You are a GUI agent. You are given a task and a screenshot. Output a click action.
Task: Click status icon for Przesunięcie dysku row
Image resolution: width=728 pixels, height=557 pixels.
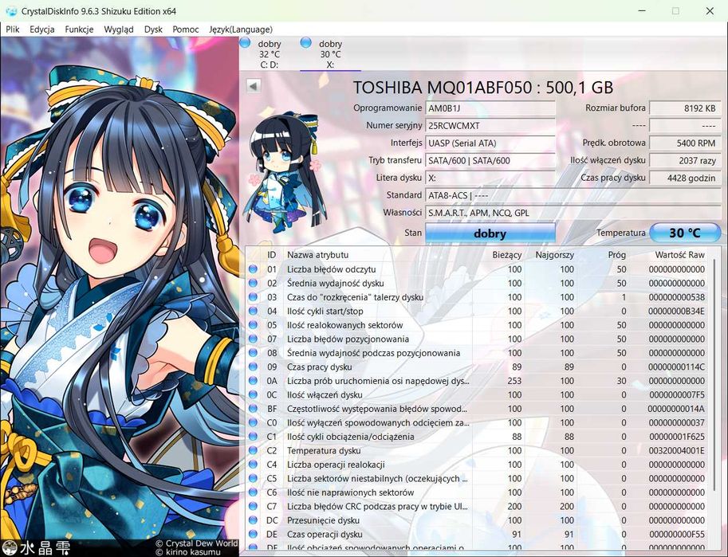click(x=253, y=520)
